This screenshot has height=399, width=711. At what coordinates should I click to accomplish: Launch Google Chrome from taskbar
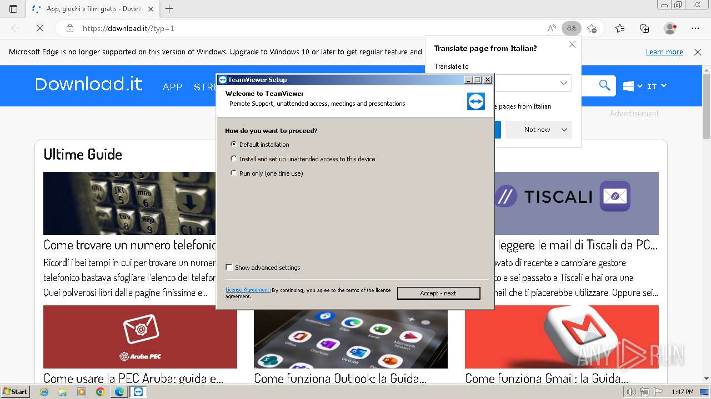(101, 392)
